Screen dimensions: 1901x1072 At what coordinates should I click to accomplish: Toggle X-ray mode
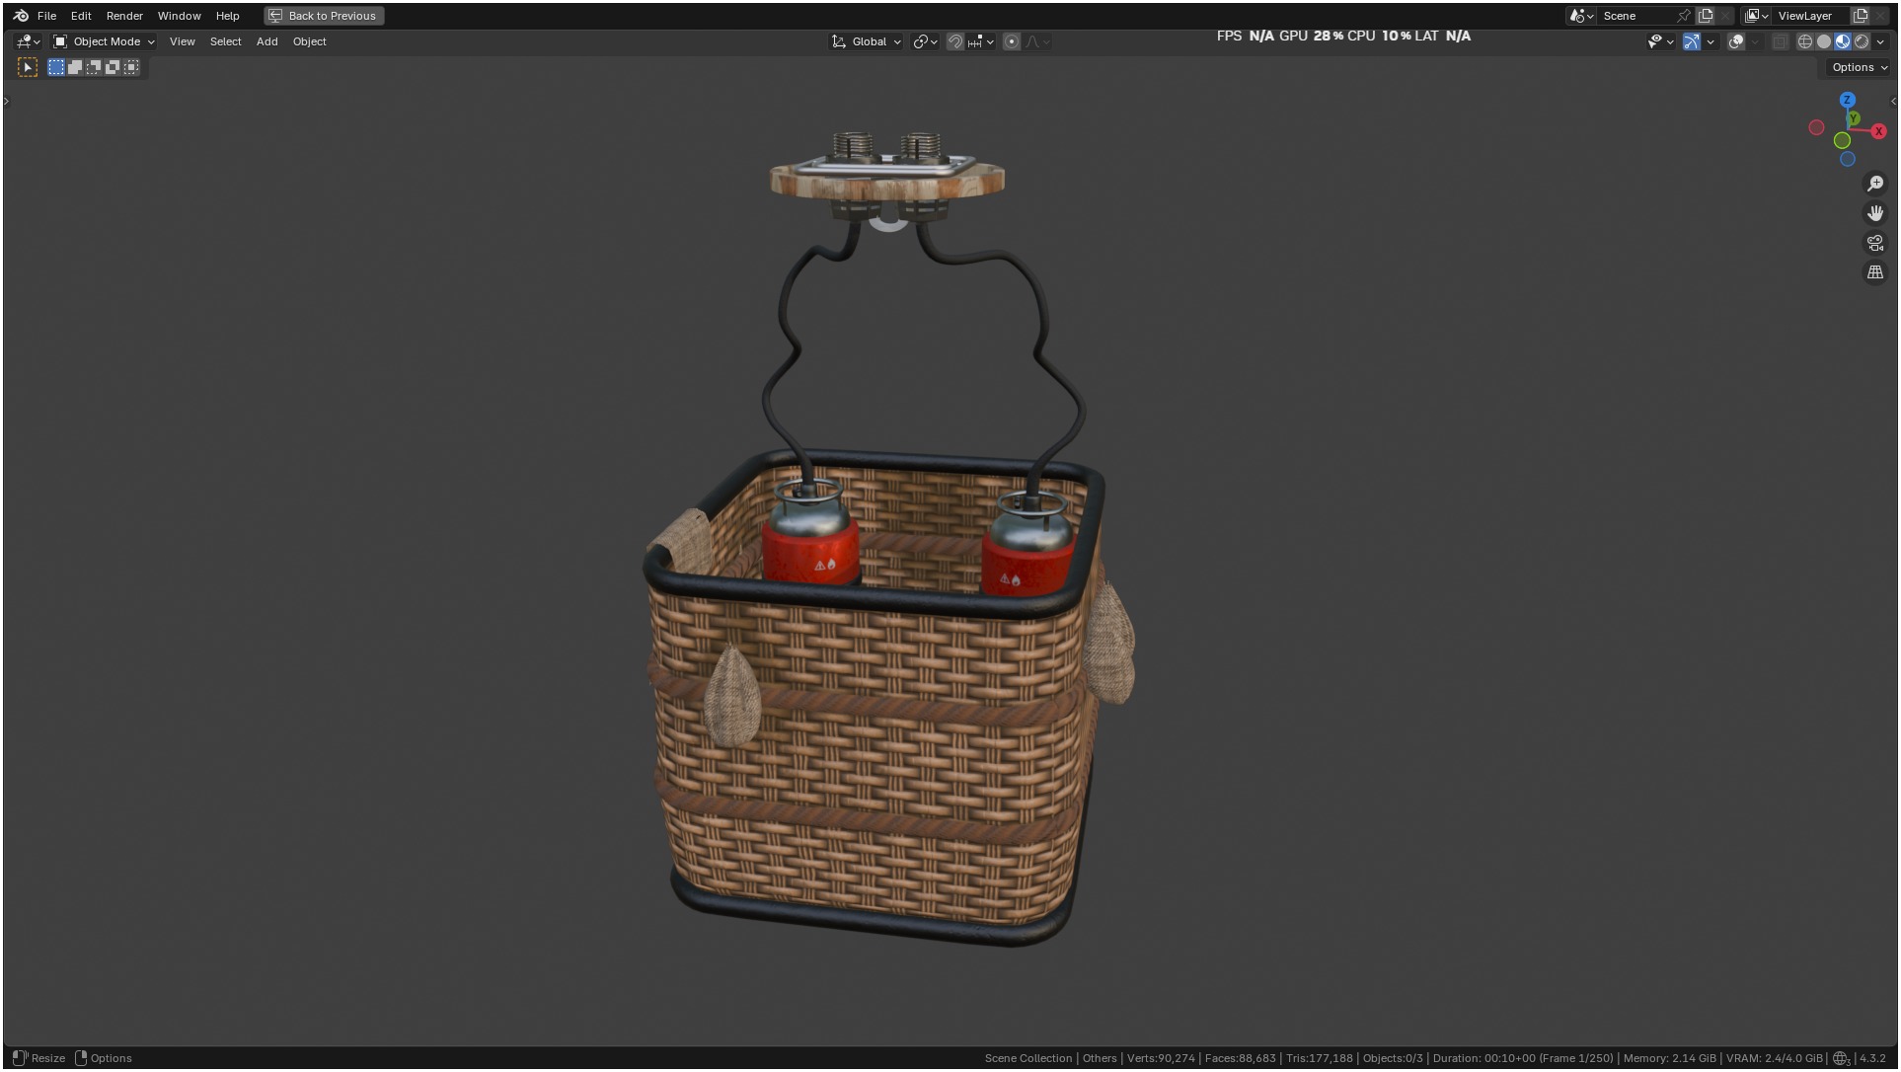click(1780, 41)
